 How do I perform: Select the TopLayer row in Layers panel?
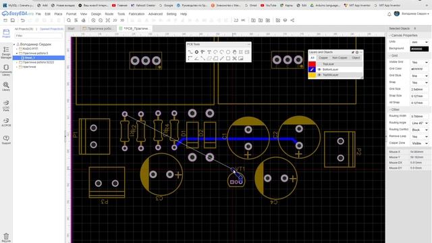[x=335, y=64]
